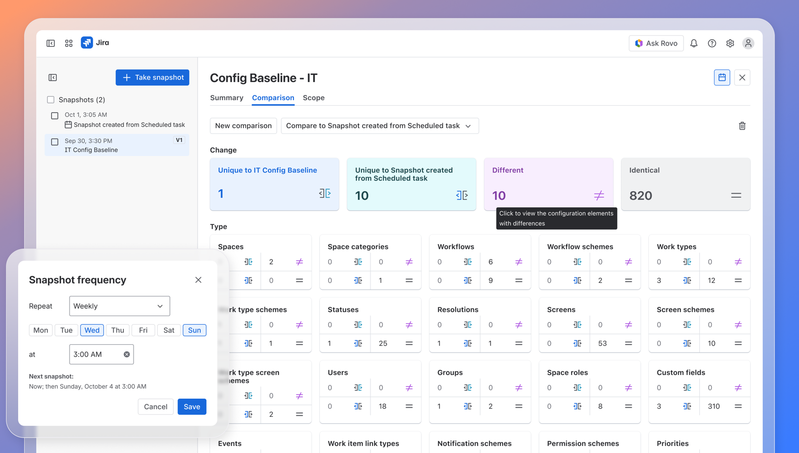The width and height of the screenshot is (799, 453).
Task: Switch to the Summary tab
Action: coord(227,98)
